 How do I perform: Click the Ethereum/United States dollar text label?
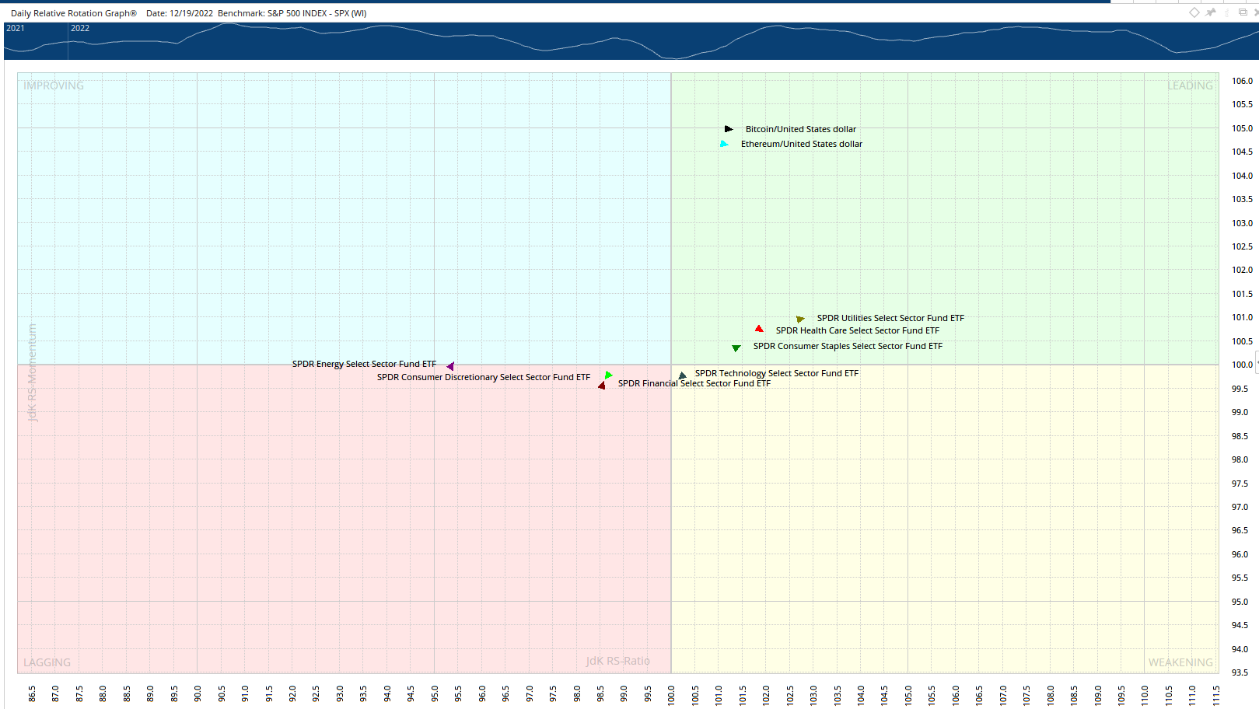801,144
